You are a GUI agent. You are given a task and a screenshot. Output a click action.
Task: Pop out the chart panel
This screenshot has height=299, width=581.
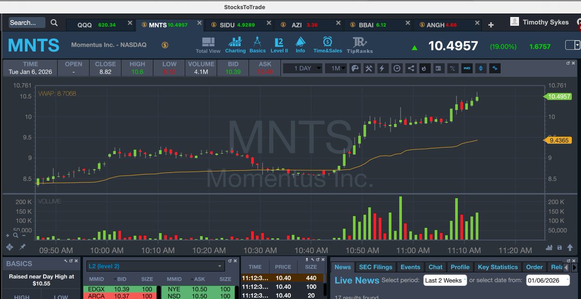pos(568,63)
